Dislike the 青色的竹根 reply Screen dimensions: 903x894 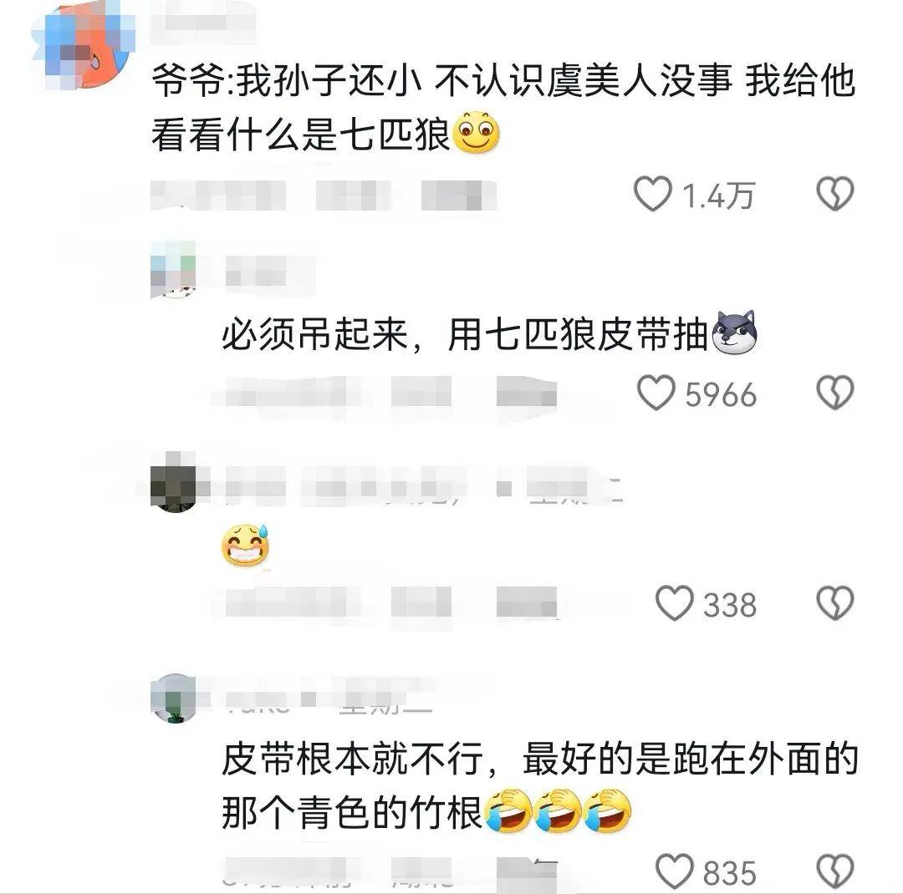coord(835,871)
